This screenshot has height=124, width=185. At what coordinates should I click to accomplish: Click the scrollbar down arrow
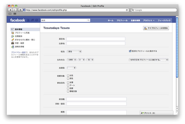tap(177, 111)
